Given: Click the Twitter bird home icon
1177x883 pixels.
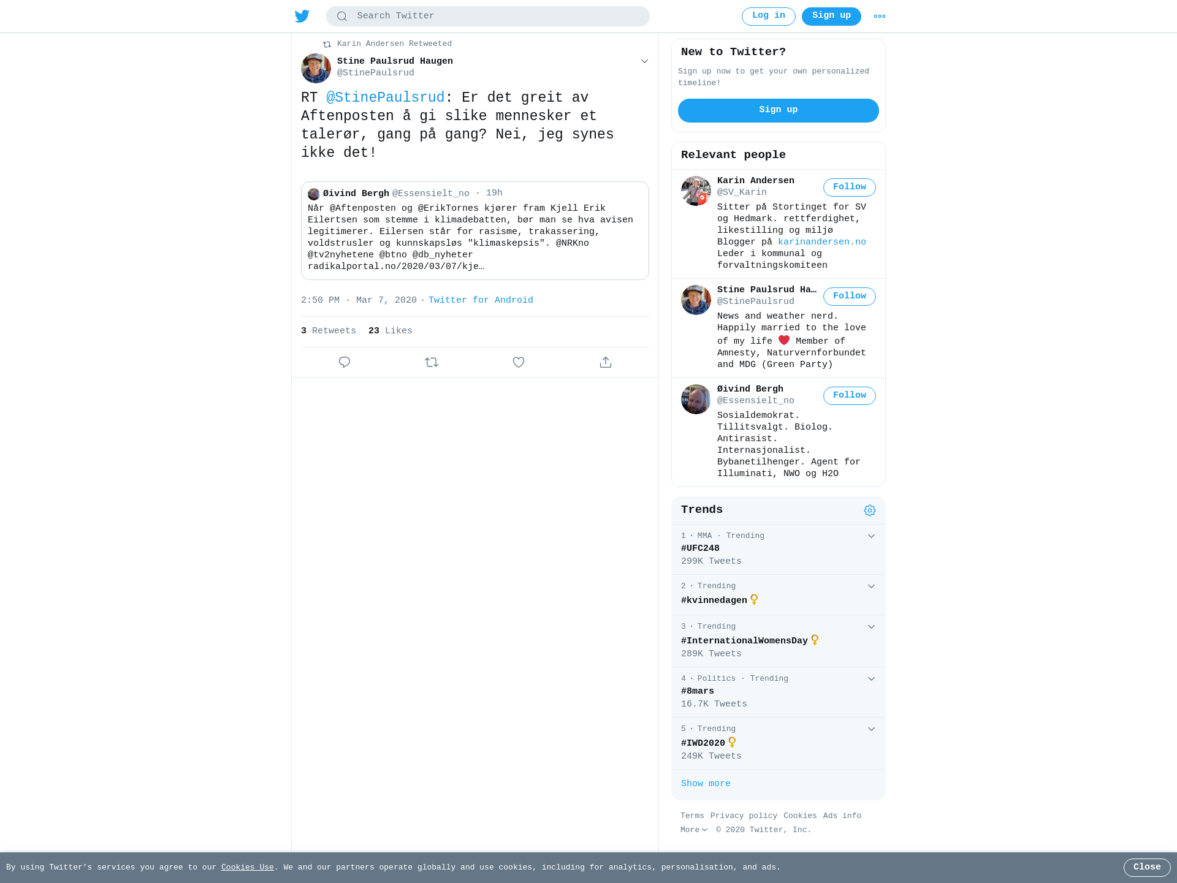Looking at the screenshot, I should pyautogui.click(x=302, y=16).
